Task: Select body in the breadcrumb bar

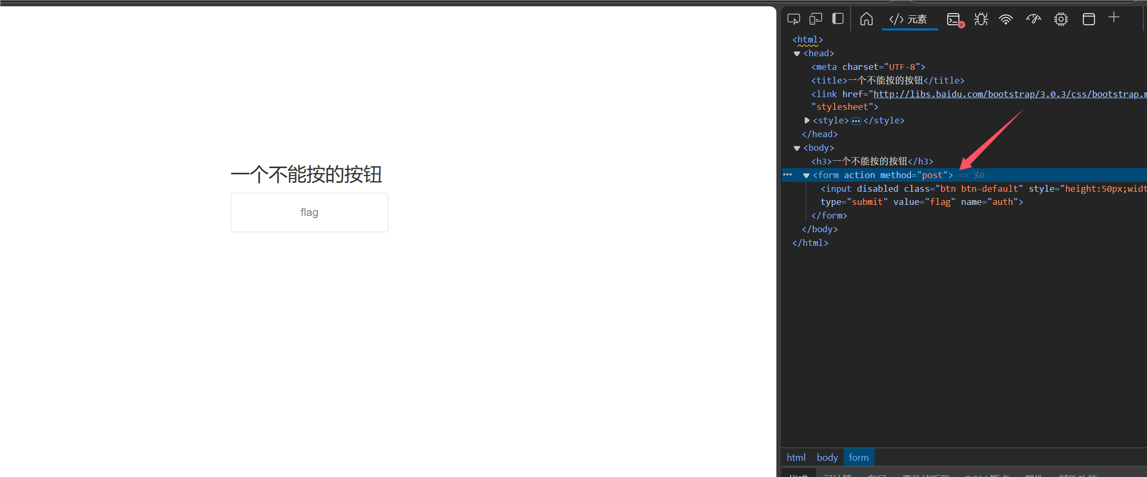Action: 827,458
